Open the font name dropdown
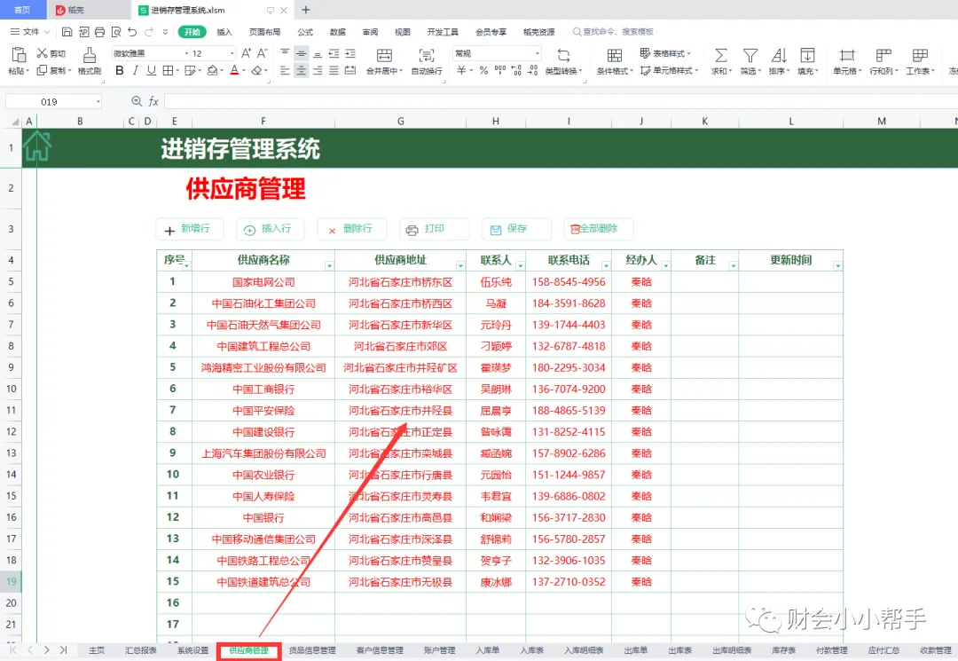 click(186, 54)
